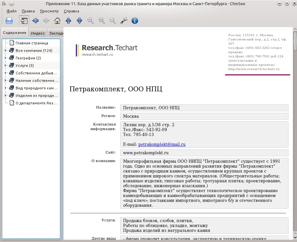The height and width of the screenshot is (242, 297).
Task: Go to next page with down arrow
Action: click(79, 21)
